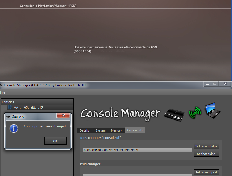Click the small icon in Success dialog title
Screen dimensions: 232x176
coord(8,116)
